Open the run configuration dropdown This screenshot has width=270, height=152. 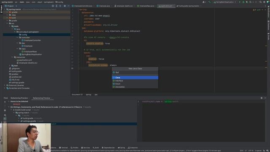pyautogui.click(x=225, y=2)
